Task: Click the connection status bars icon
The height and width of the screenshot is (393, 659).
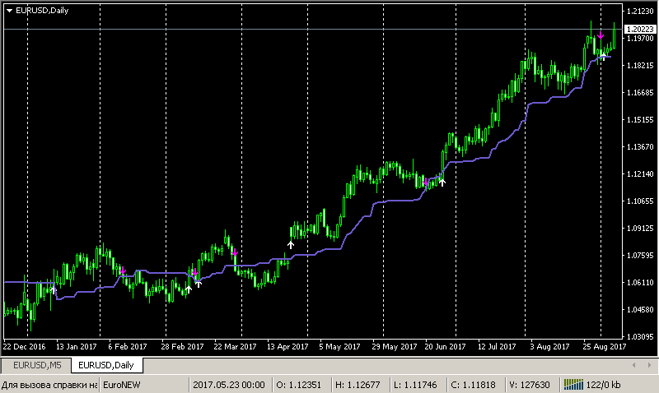Action: point(573,385)
